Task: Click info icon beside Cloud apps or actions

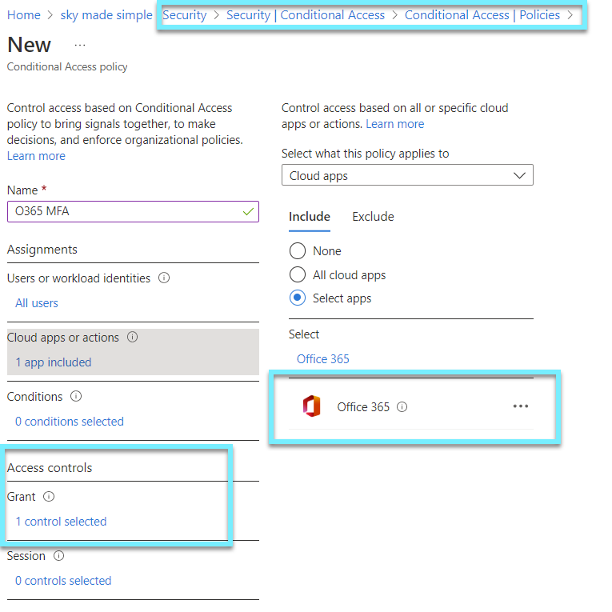Action: 132,337
